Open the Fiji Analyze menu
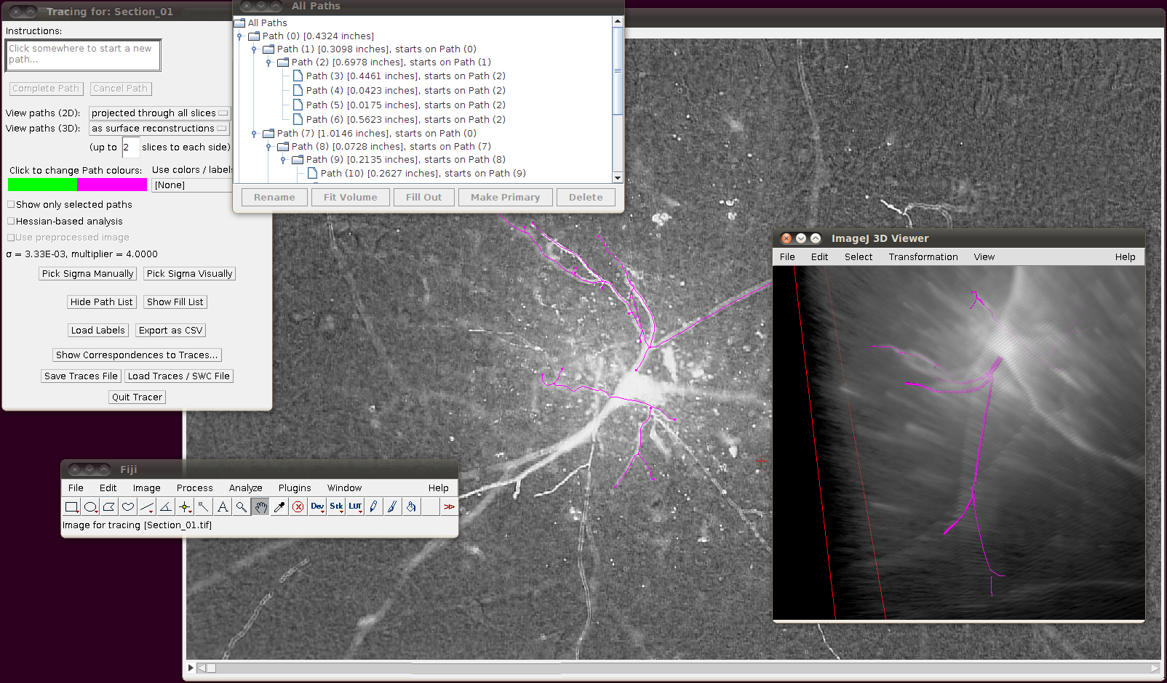The height and width of the screenshot is (683, 1167). tap(246, 488)
